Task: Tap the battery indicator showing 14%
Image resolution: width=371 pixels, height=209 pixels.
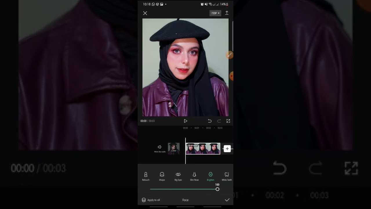Action: tap(224, 4)
